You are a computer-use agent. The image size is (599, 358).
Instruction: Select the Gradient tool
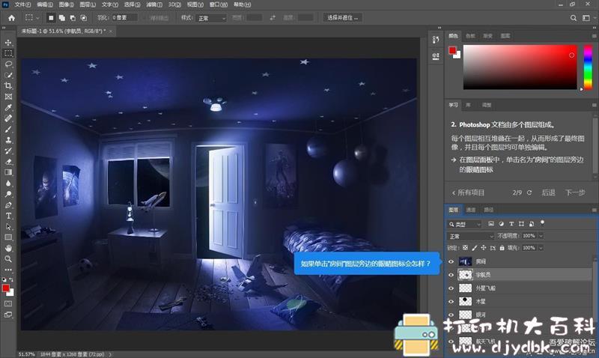8,172
